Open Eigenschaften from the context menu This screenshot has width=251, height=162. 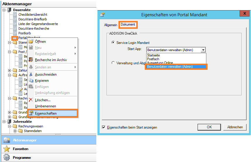point(53,113)
